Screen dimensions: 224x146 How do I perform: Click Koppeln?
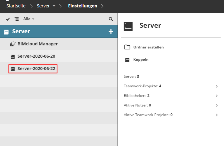141,60
